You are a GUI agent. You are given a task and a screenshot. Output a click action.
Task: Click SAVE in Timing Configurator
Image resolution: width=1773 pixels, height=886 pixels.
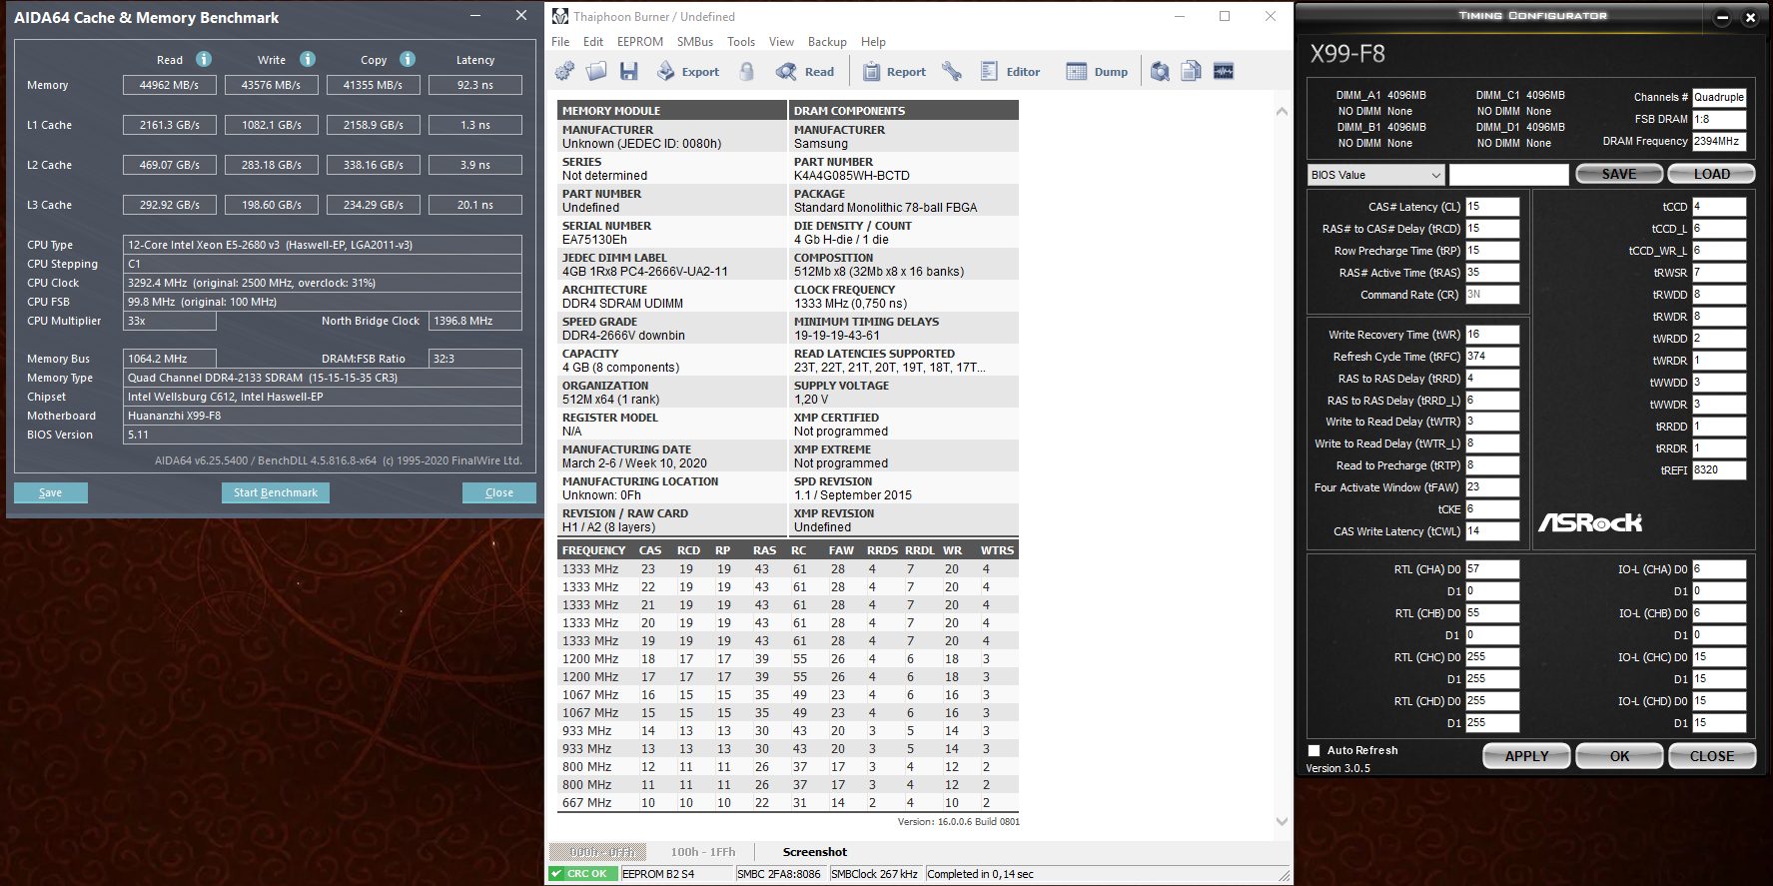coord(1619,174)
